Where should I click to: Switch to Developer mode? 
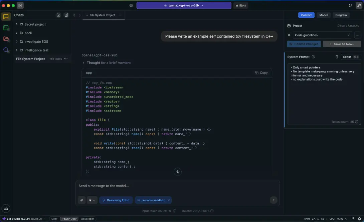[x=87, y=219]
